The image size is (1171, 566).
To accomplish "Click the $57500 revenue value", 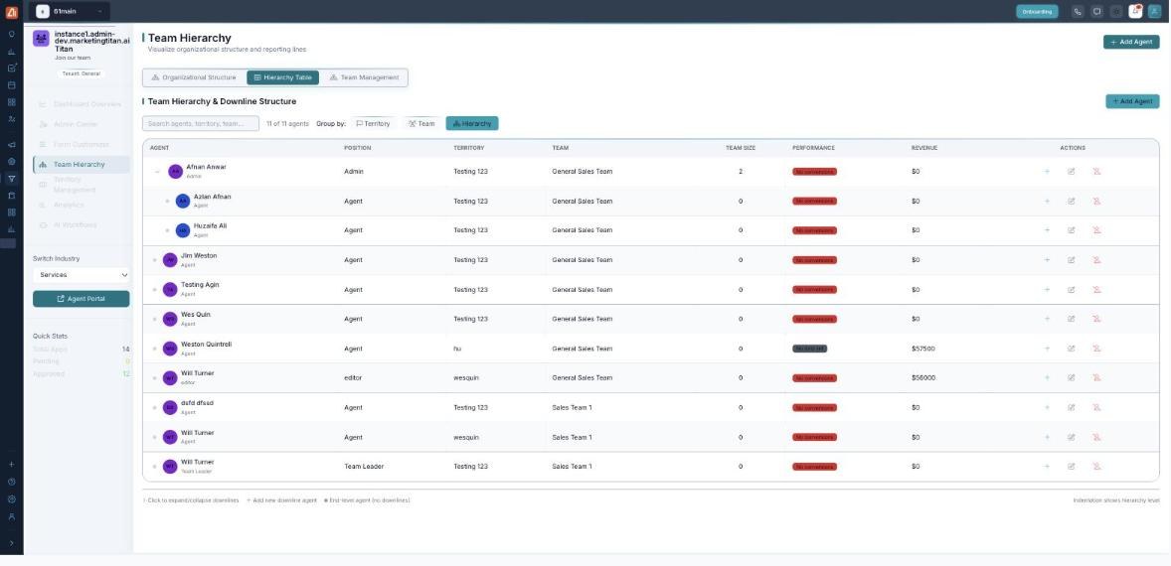I will tap(923, 349).
